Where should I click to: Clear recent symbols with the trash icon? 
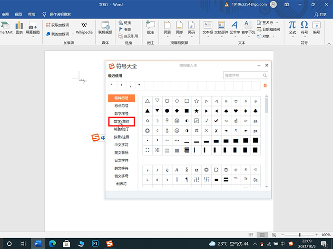click(x=265, y=86)
